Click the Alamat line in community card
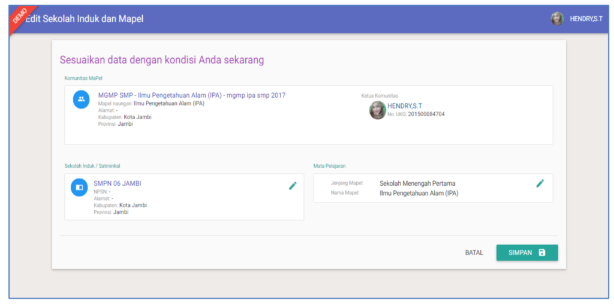 coord(108,110)
